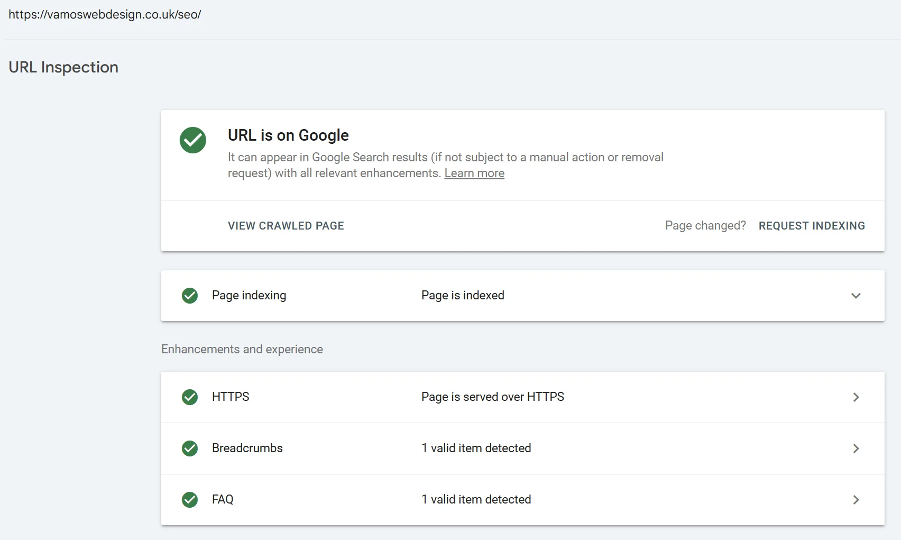Click the HTTPS row label
Screen dimensions: 901x540
tap(231, 397)
